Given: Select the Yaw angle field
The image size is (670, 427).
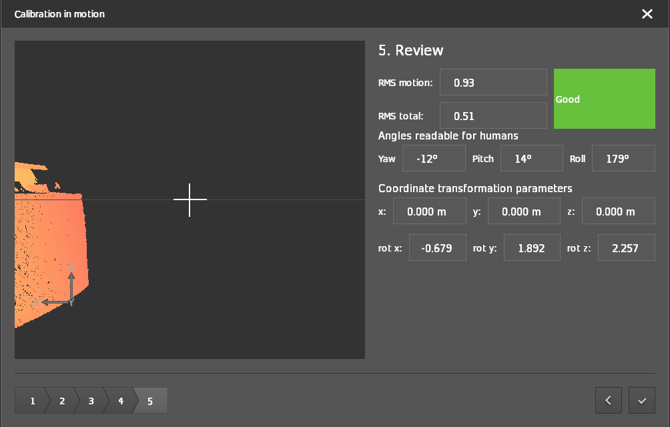Looking at the screenshot, I should tap(434, 159).
